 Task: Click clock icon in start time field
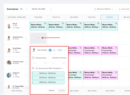click(x=45, y=63)
